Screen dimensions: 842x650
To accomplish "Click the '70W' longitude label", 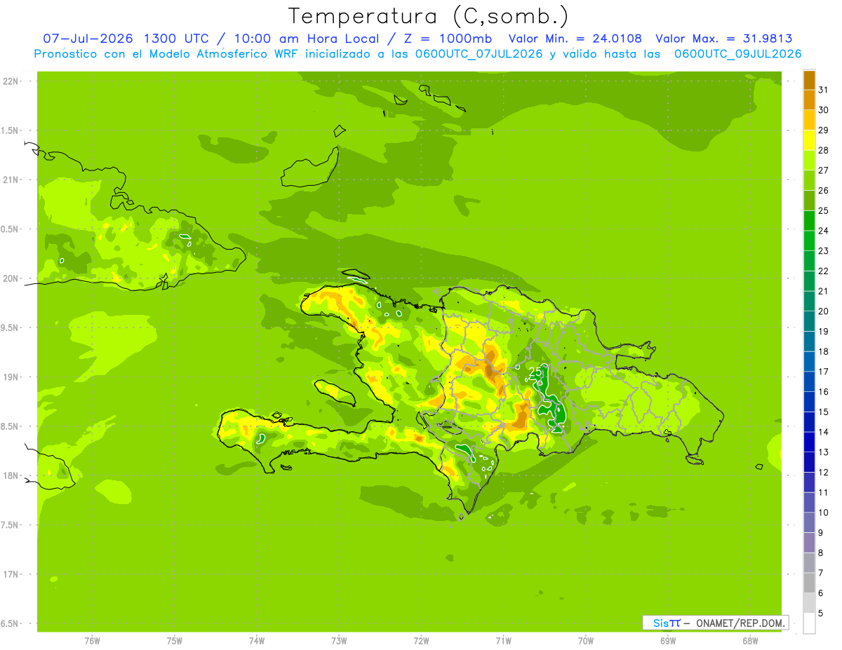I will [x=586, y=641].
